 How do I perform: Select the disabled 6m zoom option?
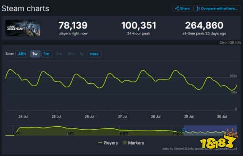(70, 54)
